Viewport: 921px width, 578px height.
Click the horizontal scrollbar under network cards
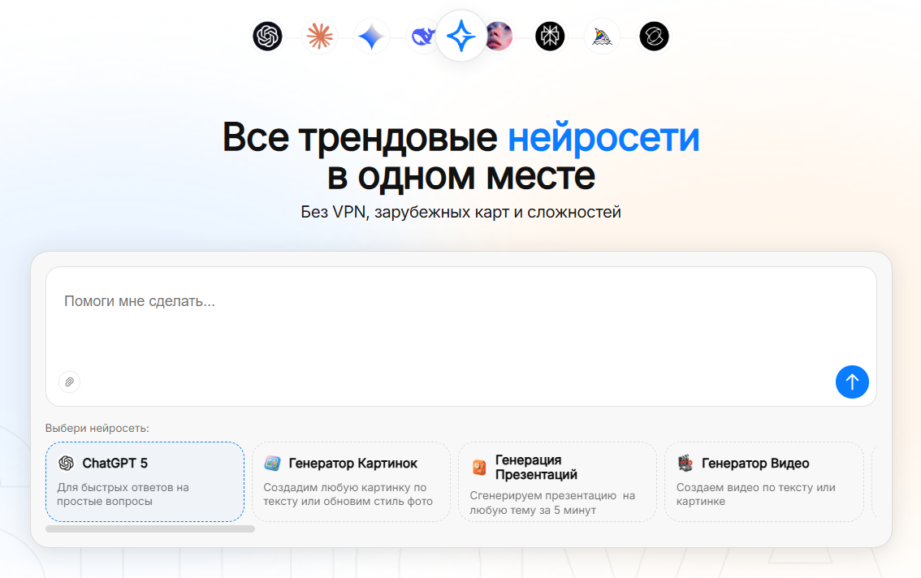point(150,528)
